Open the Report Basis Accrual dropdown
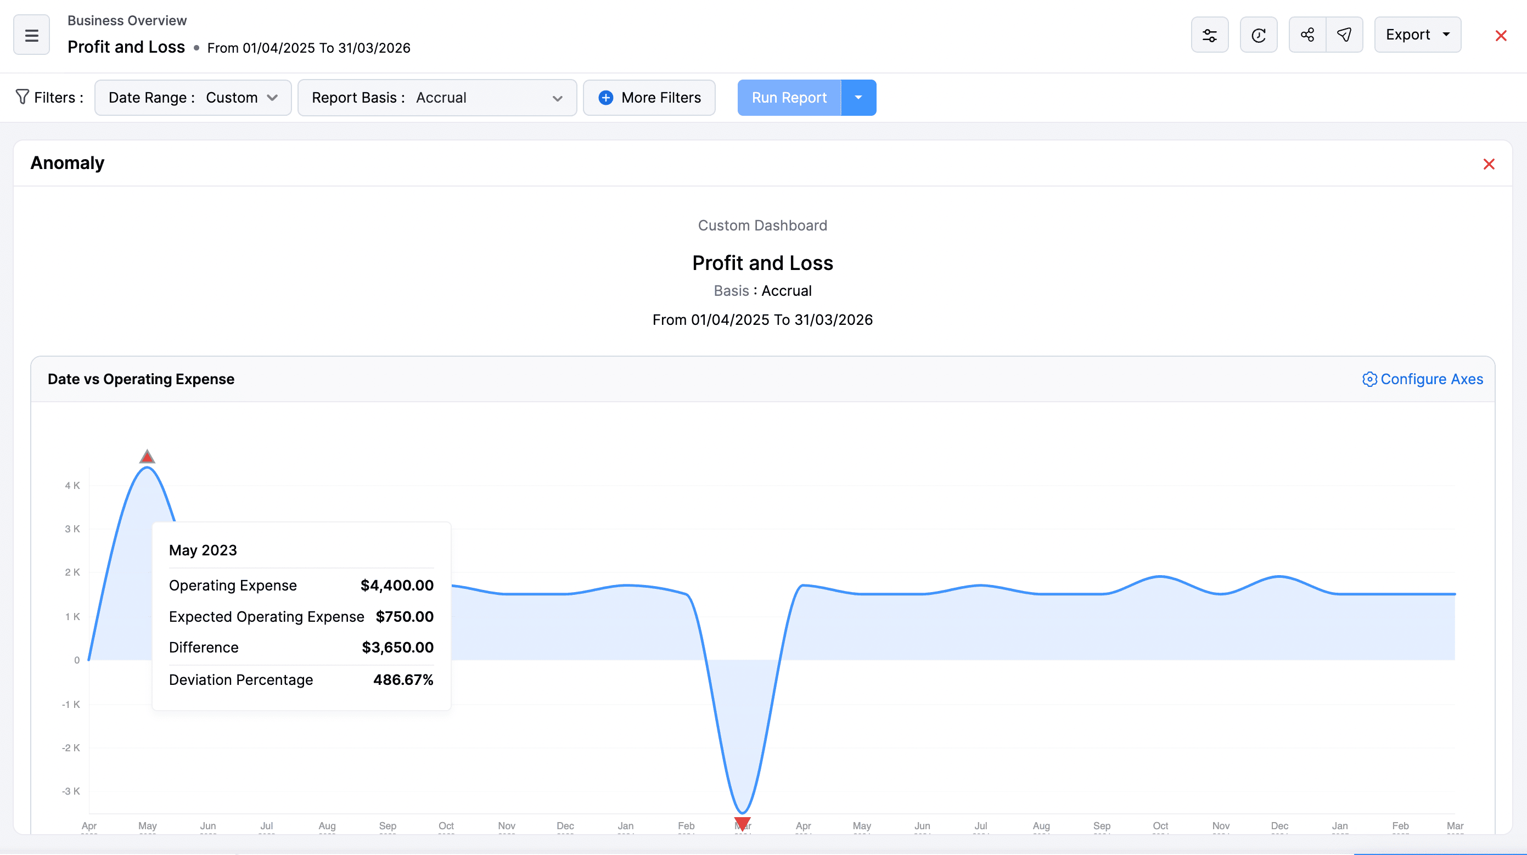The image size is (1527, 855). pos(437,97)
